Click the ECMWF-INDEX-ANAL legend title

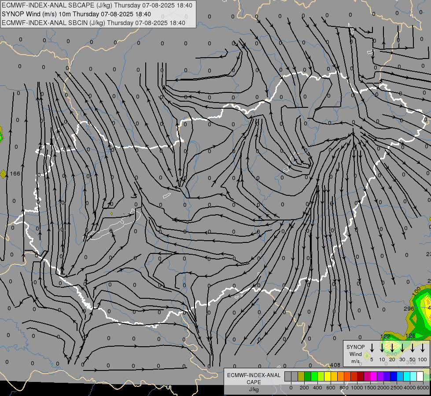pos(254,375)
